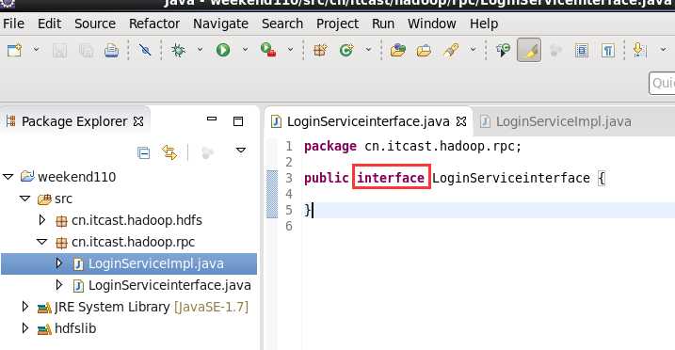This screenshot has height=350, width=675.
Task: Toggle Show Whitespace Characters pilcrow button
Action: pyautogui.click(x=608, y=51)
